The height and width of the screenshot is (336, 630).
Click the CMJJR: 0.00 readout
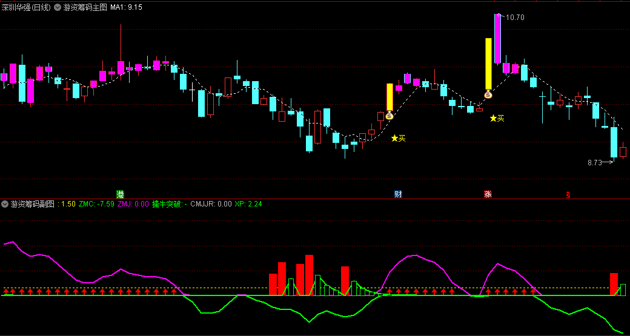pos(211,204)
